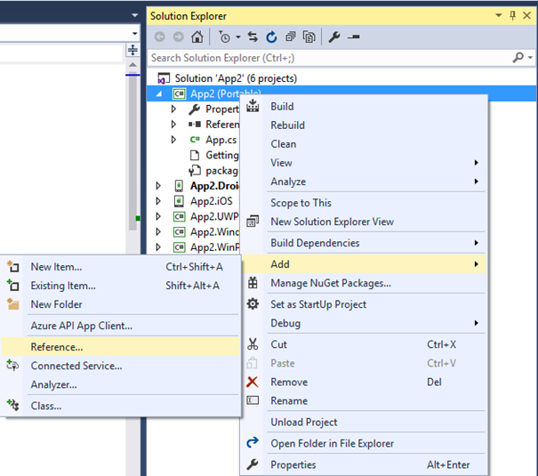Click the Cut scissors icon
Viewport: 538px width, 476px height.
click(253, 343)
